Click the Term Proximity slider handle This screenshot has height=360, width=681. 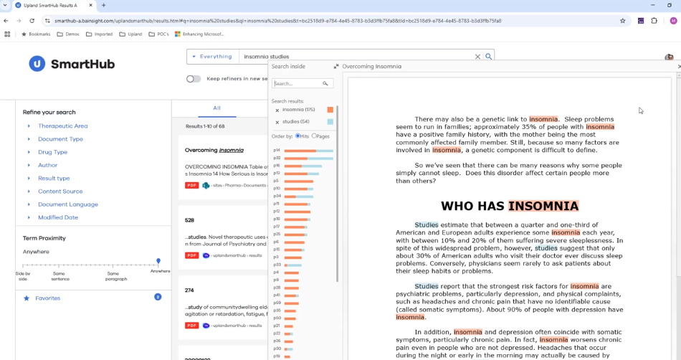pos(158,262)
